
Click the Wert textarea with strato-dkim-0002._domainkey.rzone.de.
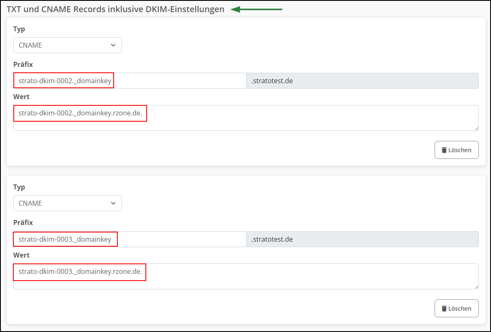[246, 118]
